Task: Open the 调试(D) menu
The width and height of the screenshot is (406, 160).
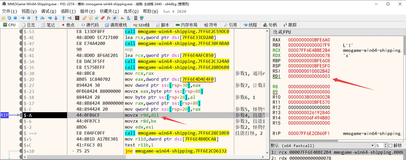Action: click(x=49, y=11)
